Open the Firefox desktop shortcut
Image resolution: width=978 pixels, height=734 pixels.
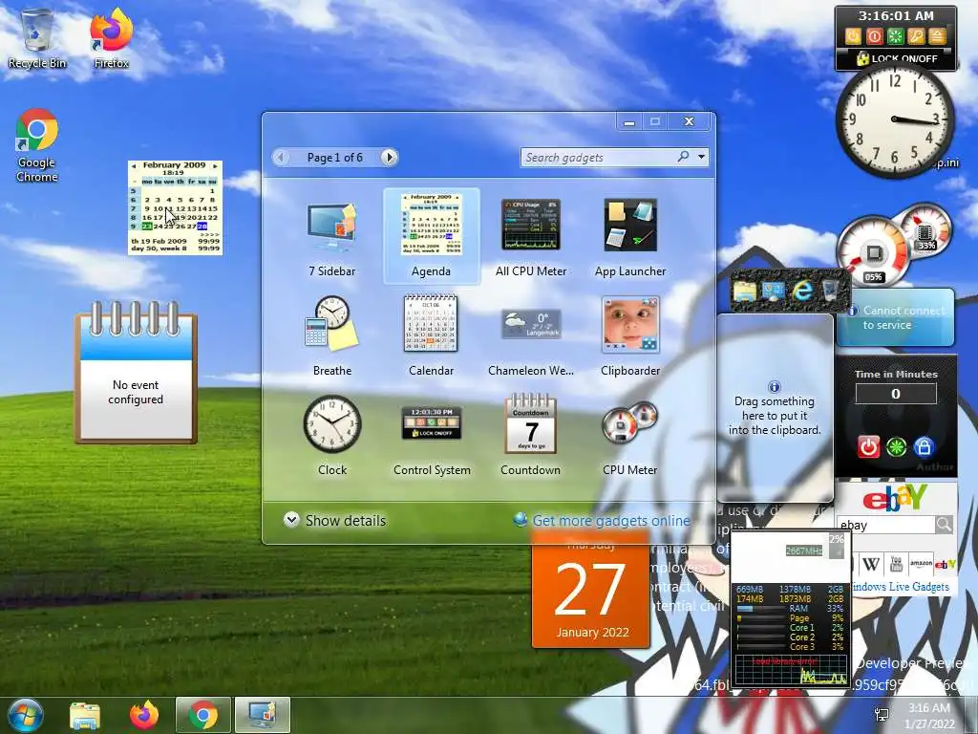[x=111, y=38]
